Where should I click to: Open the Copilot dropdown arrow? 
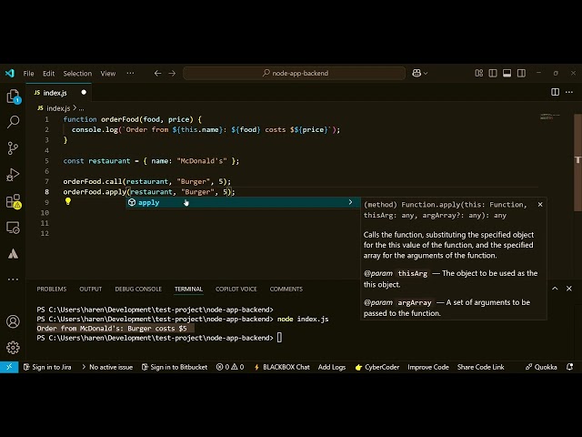click(426, 74)
